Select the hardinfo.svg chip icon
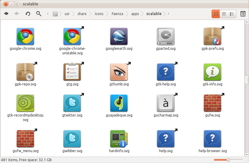This screenshot has height=163, width=249. (119, 139)
